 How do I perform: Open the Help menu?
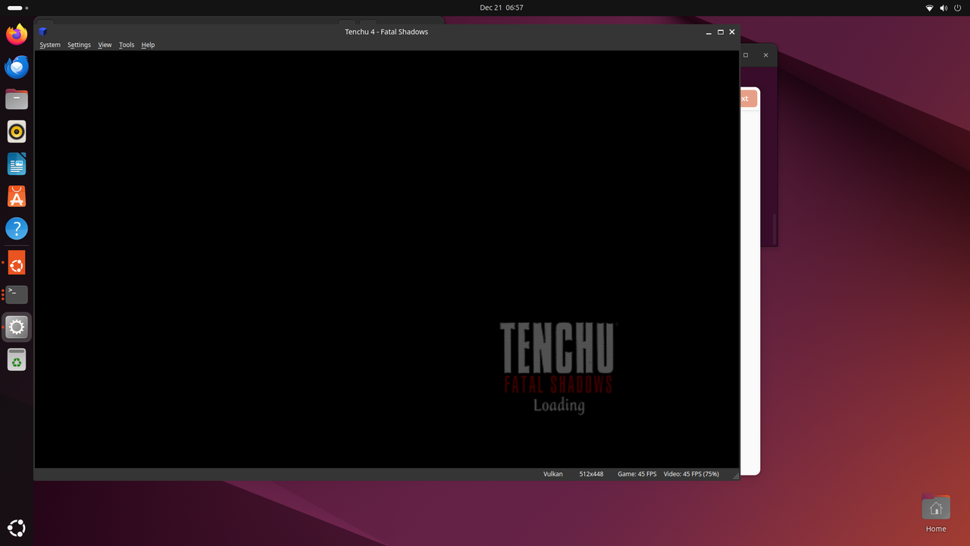(x=148, y=45)
